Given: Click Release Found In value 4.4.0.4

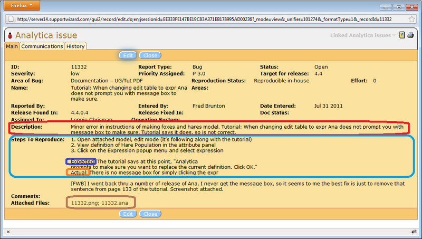Looking at the screenshot, I should click(80, 113).
